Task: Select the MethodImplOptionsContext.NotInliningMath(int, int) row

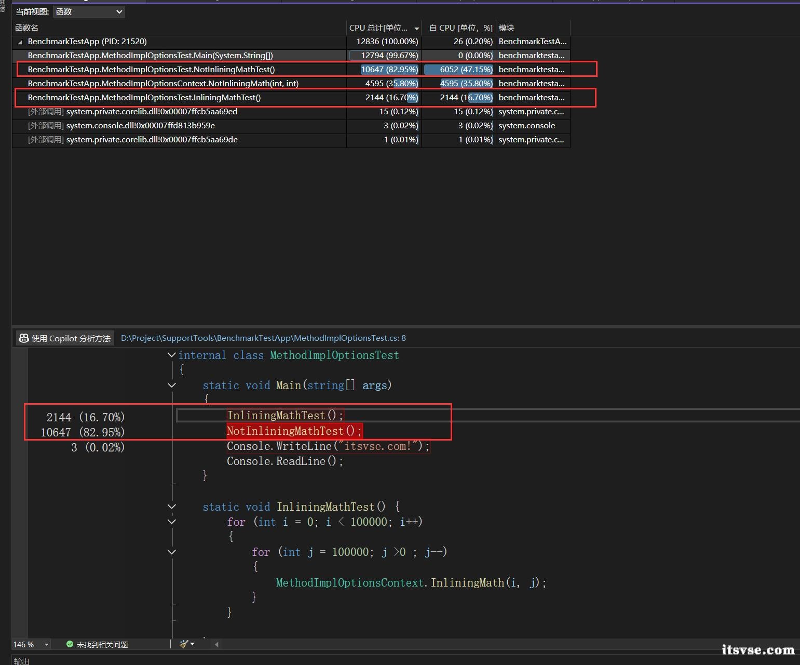Action: coord(291,83)
